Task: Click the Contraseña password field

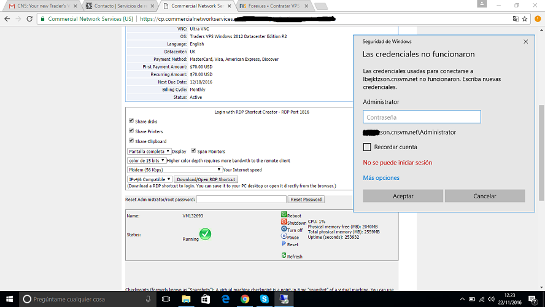Action: coord(422,117)
